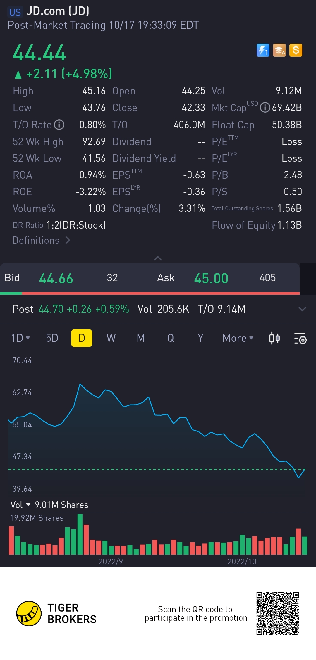The width and height of the screenshot is (316, 660).
Task: Tap the orange stacked-layers icon
Action: 279,50
